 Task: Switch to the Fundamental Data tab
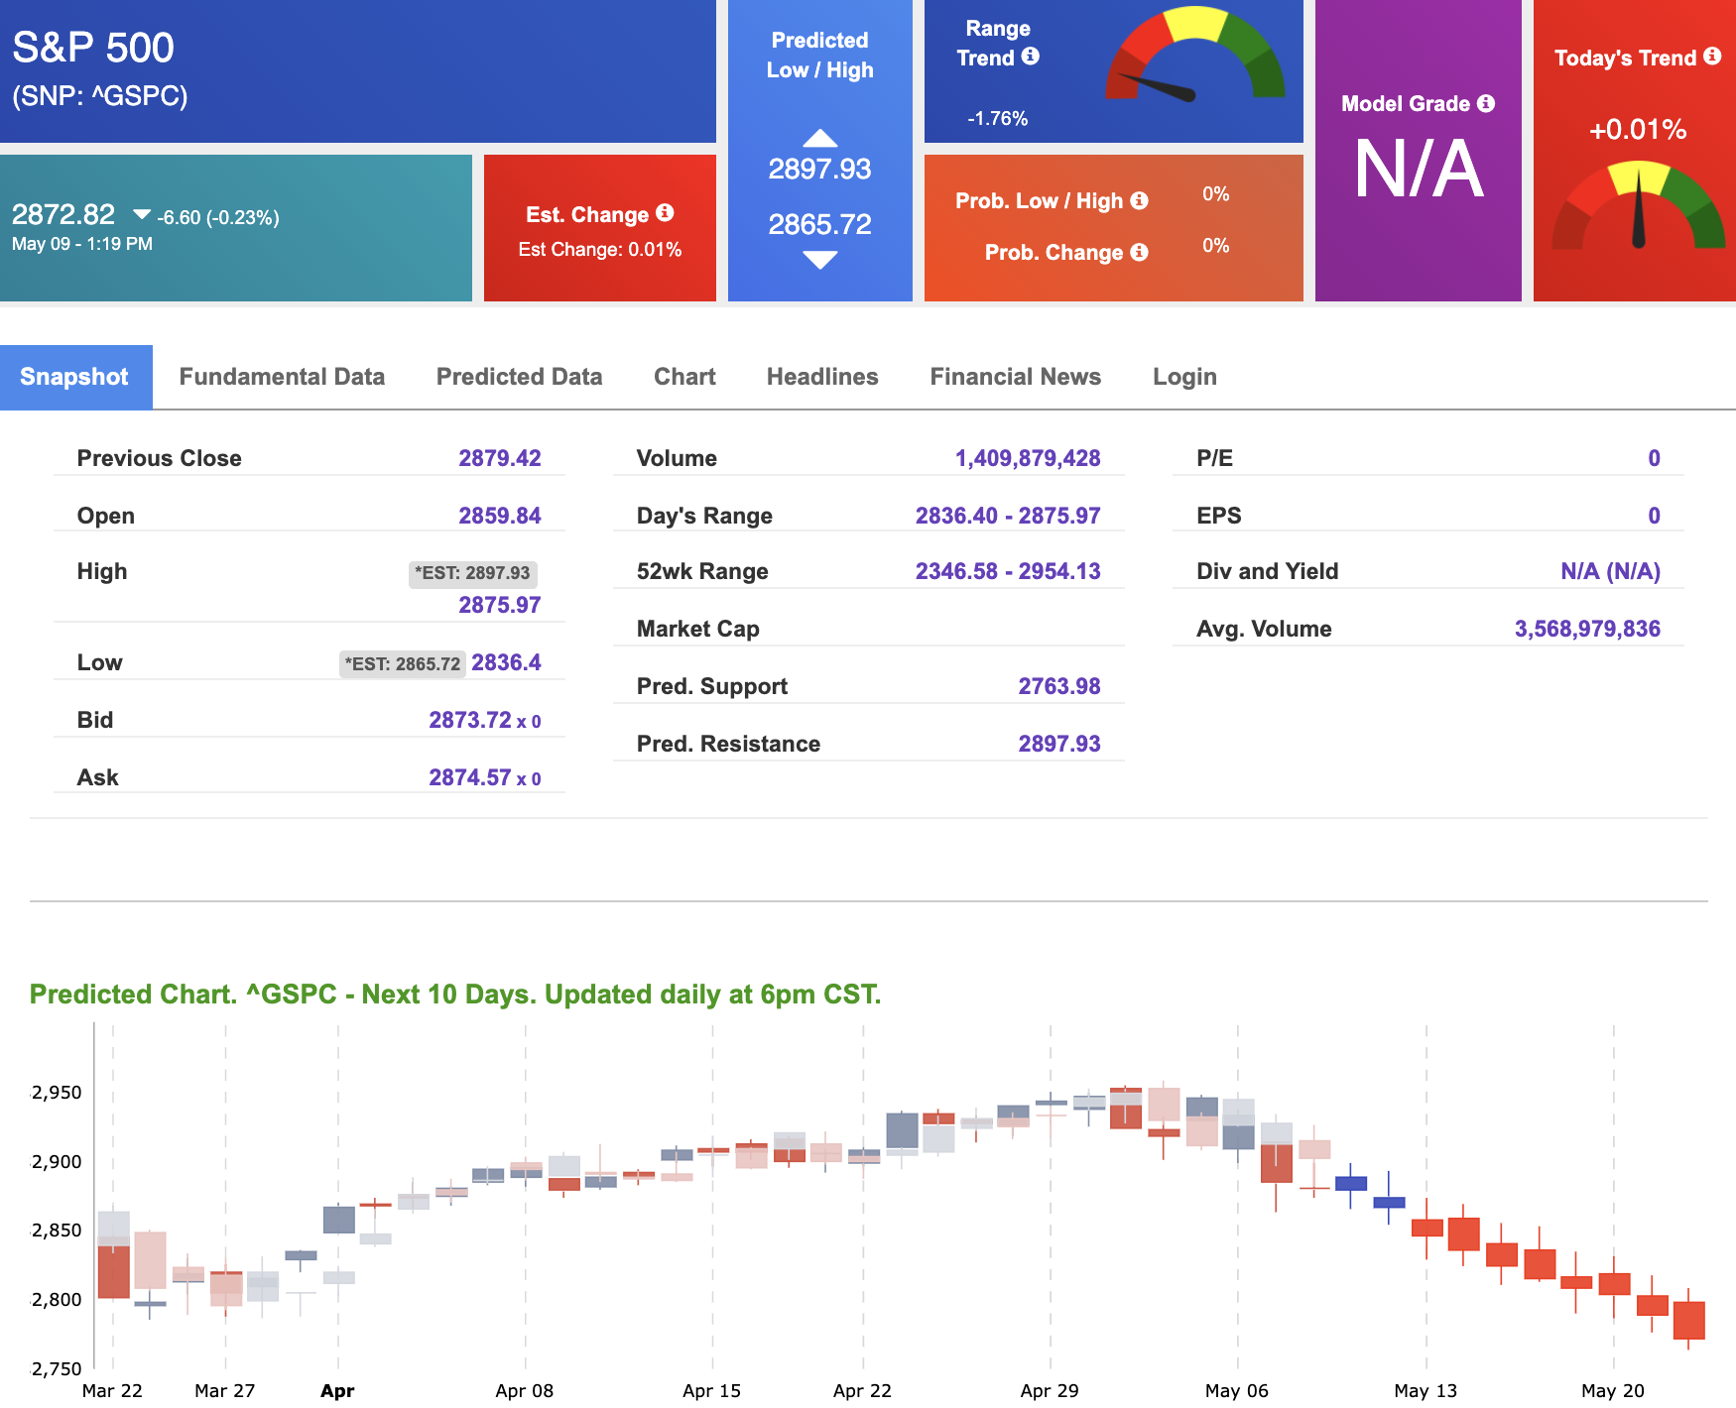tap(282, 377)
